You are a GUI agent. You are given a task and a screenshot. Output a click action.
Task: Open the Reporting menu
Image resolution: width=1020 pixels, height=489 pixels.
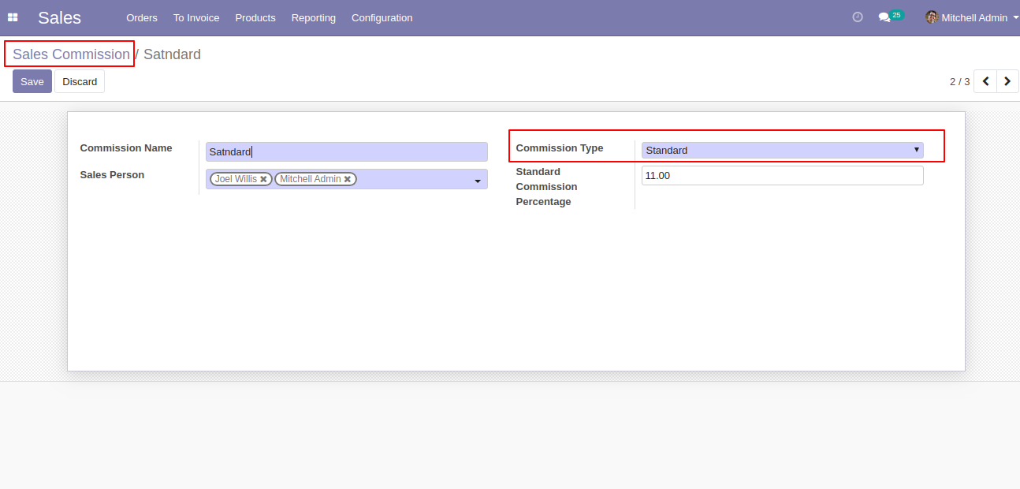point(314,17)
